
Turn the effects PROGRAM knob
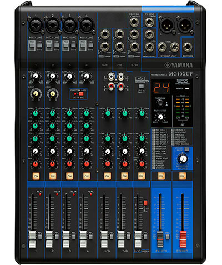coord(160,103)
